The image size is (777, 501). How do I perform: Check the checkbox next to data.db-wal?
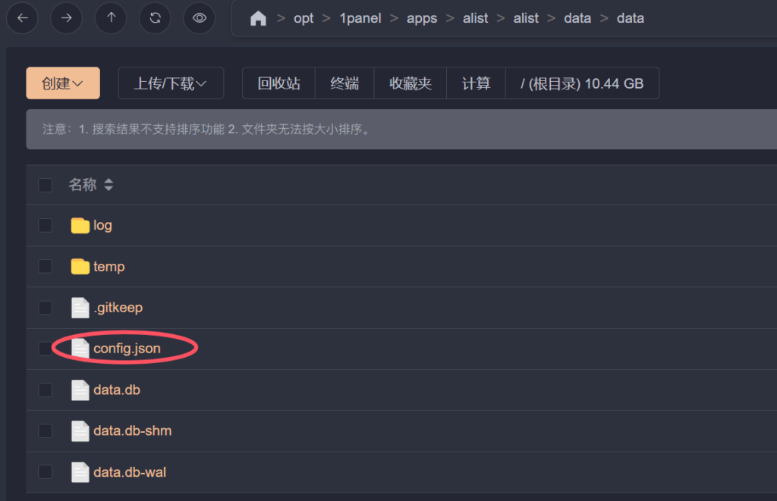(x=45, y=471)
